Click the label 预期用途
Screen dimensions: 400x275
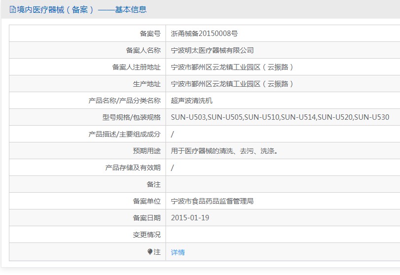147,151
